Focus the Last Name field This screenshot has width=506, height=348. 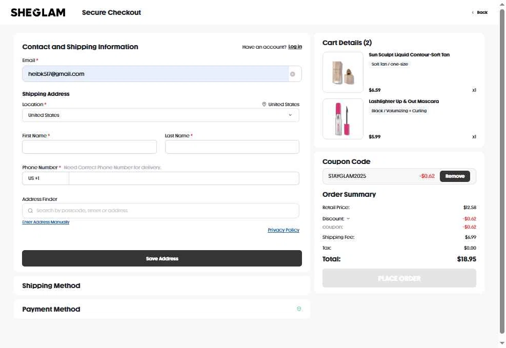[232, 147]
